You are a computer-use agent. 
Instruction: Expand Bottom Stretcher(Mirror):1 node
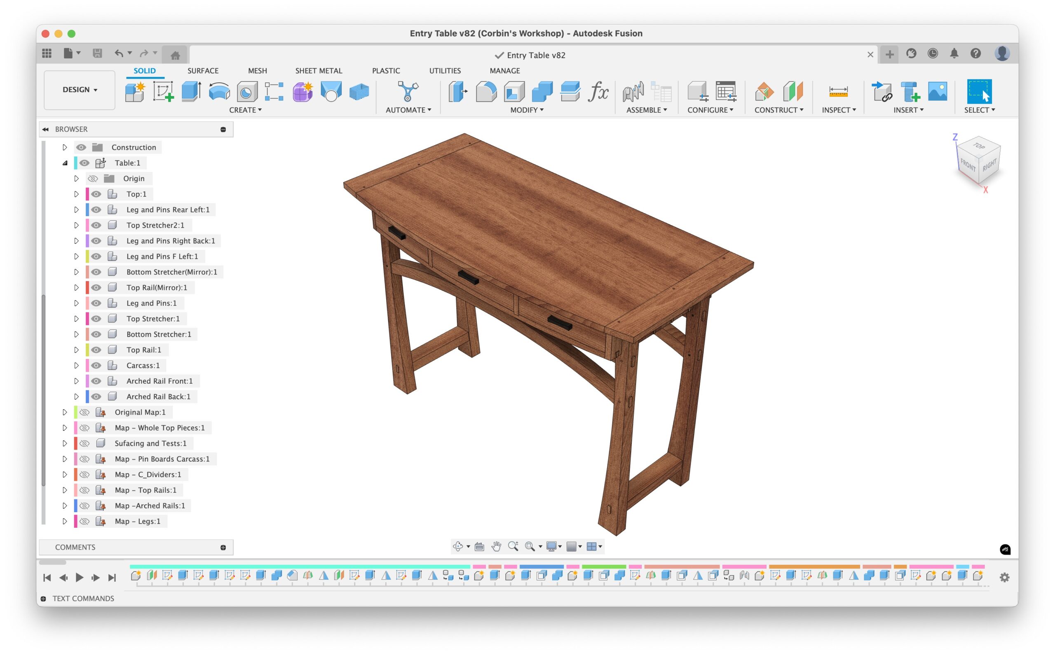[x=76, y=272]
